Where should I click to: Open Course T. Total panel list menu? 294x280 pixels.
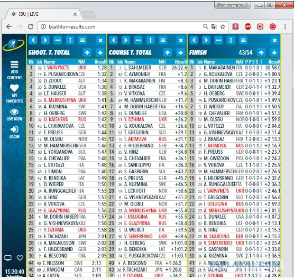tap(163, 40)
